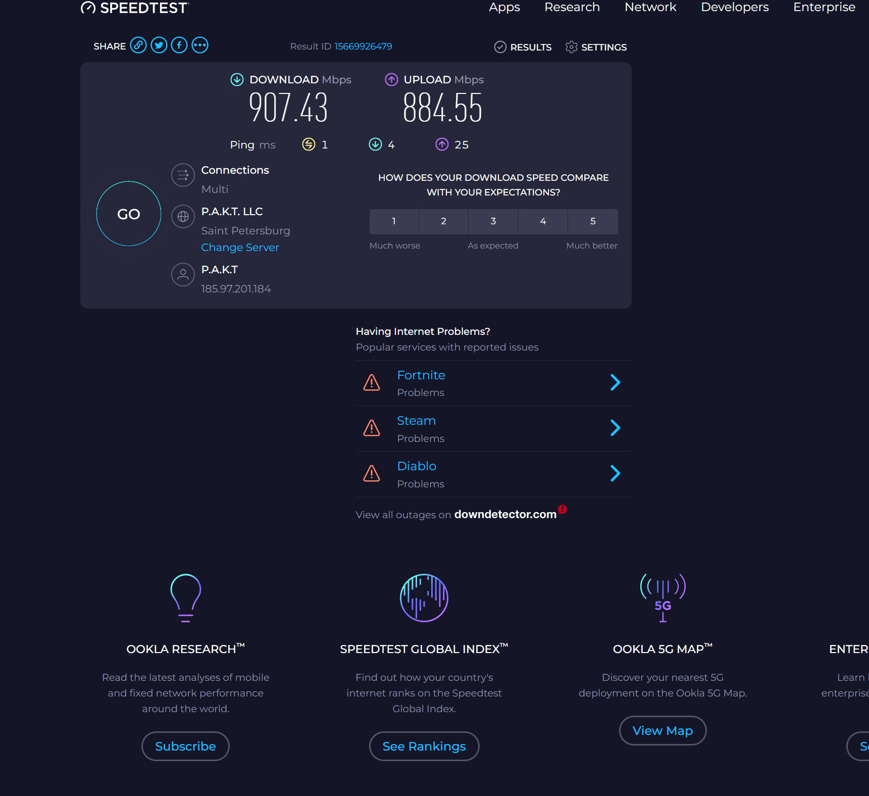Open the RESULTS page link
The height and width of the screenshot is (796, 869).
(x=531, y=47)
